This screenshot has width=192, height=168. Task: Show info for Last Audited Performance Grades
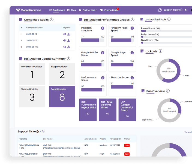133,19
